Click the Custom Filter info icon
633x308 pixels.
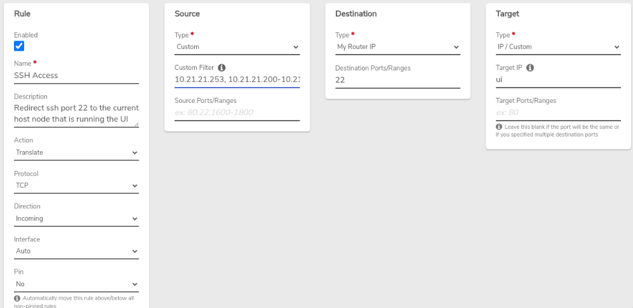pyautogui.click(x=222, y=68)
